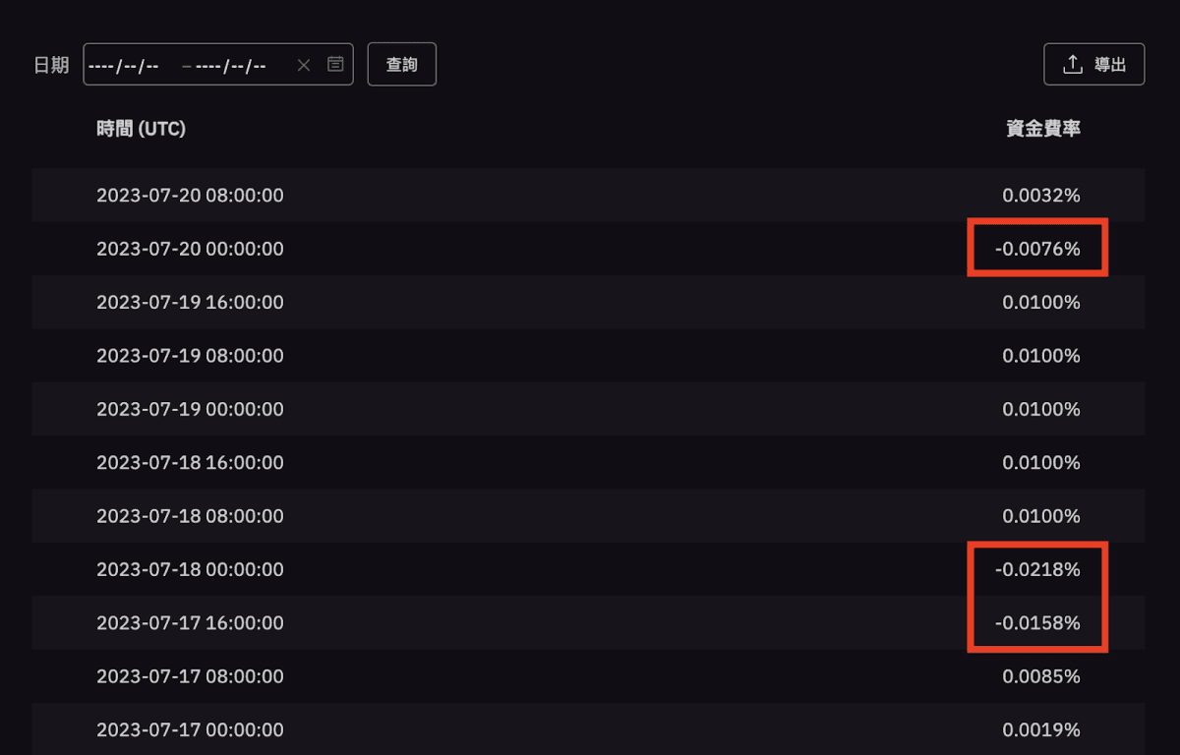This screenshot has height=755, width=1180.
Task: Click the -0.0076% funding rate value
Action: pos(1037,249)
